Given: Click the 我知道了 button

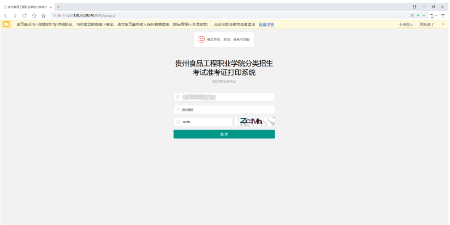Looking at the screenshot, I should (x=427, y=25).
